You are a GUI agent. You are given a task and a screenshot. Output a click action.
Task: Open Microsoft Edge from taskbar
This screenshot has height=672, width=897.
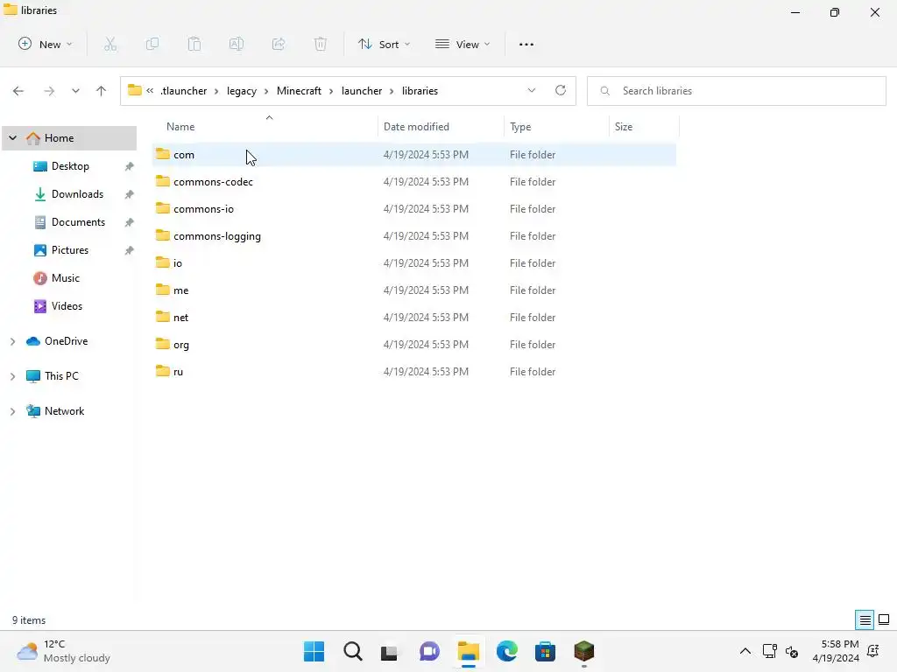pyautogui.click(x=507, y=651)
